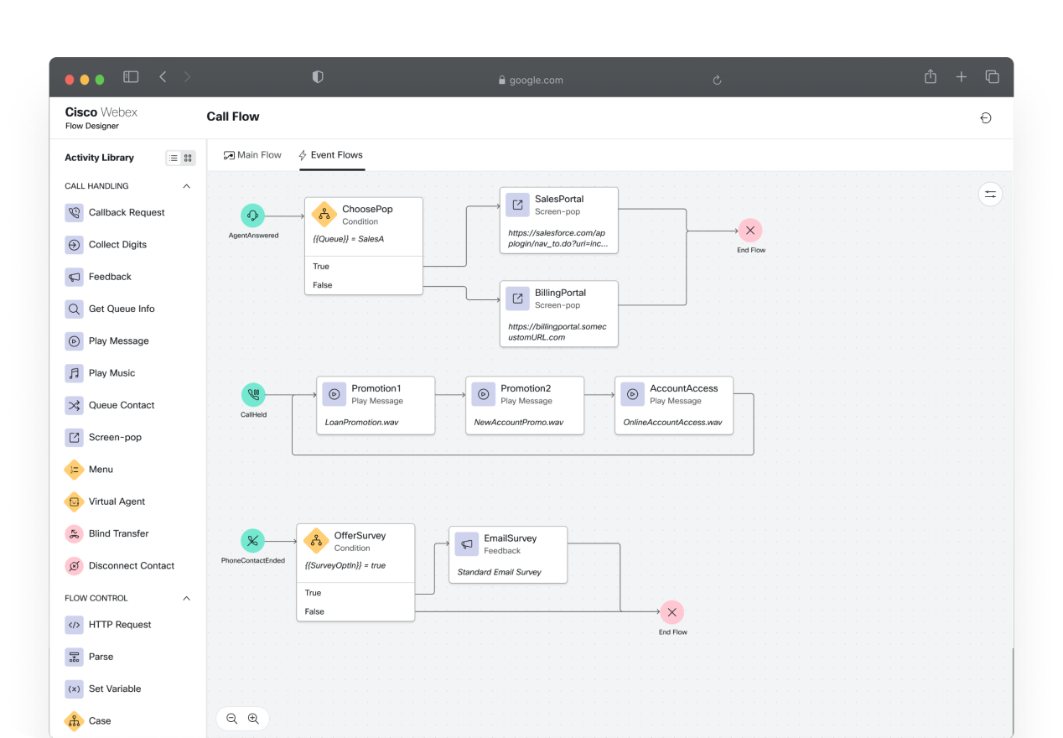Open the Main Flow tab
Screen dimensions: 1063x738
click(x=252, y=155)
